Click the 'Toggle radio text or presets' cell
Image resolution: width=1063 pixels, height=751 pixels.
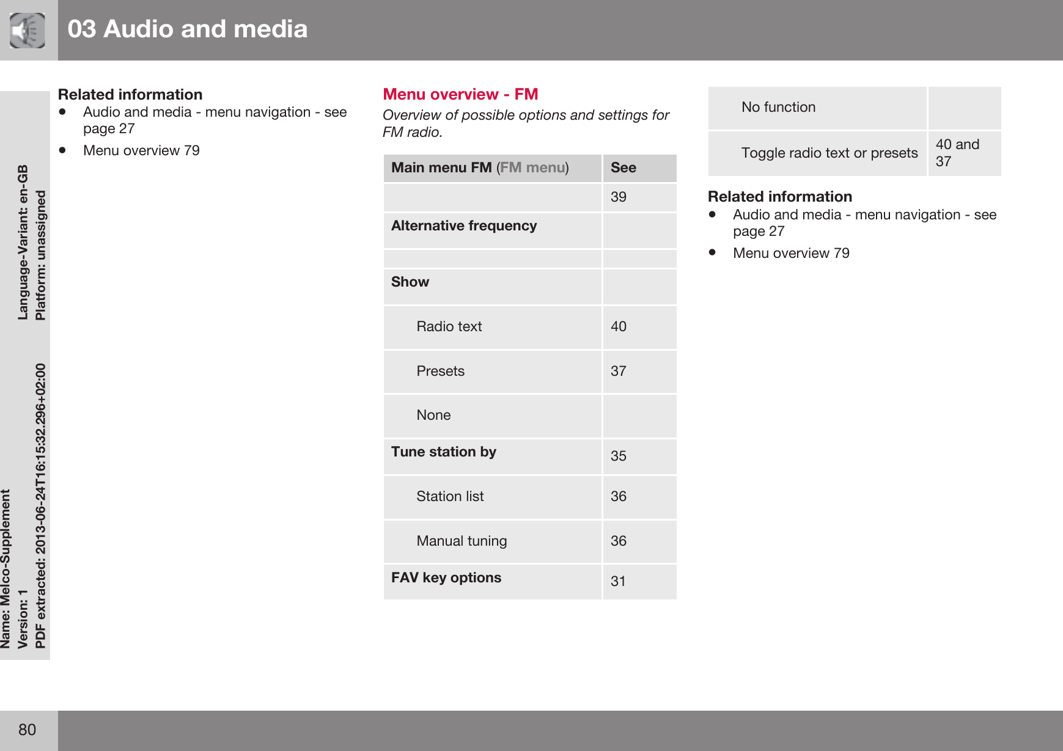[x=817, y=153]
